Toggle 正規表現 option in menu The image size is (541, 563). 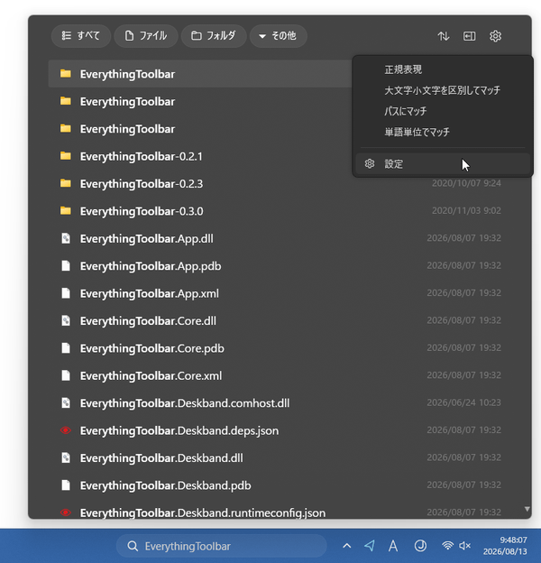click(443, 69)
